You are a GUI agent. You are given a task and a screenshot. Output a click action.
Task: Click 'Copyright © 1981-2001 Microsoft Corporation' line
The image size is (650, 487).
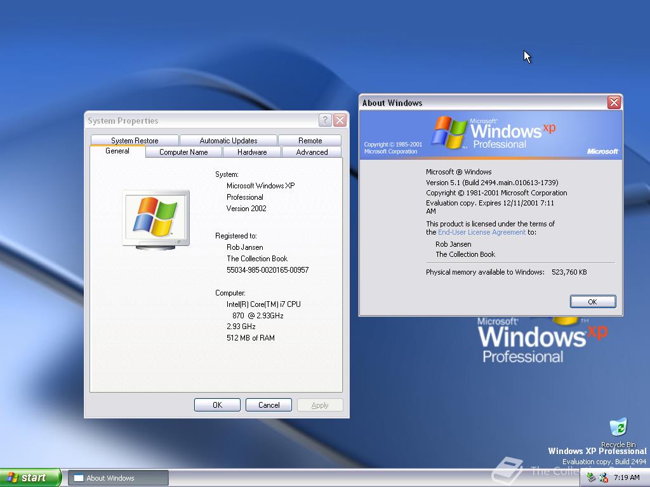[x=496, y=193]
